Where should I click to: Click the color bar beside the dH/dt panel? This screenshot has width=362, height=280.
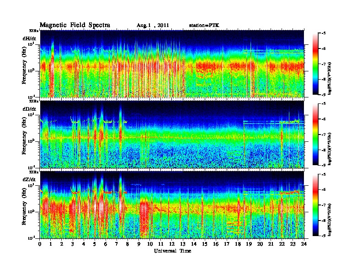tap(315, 64)
